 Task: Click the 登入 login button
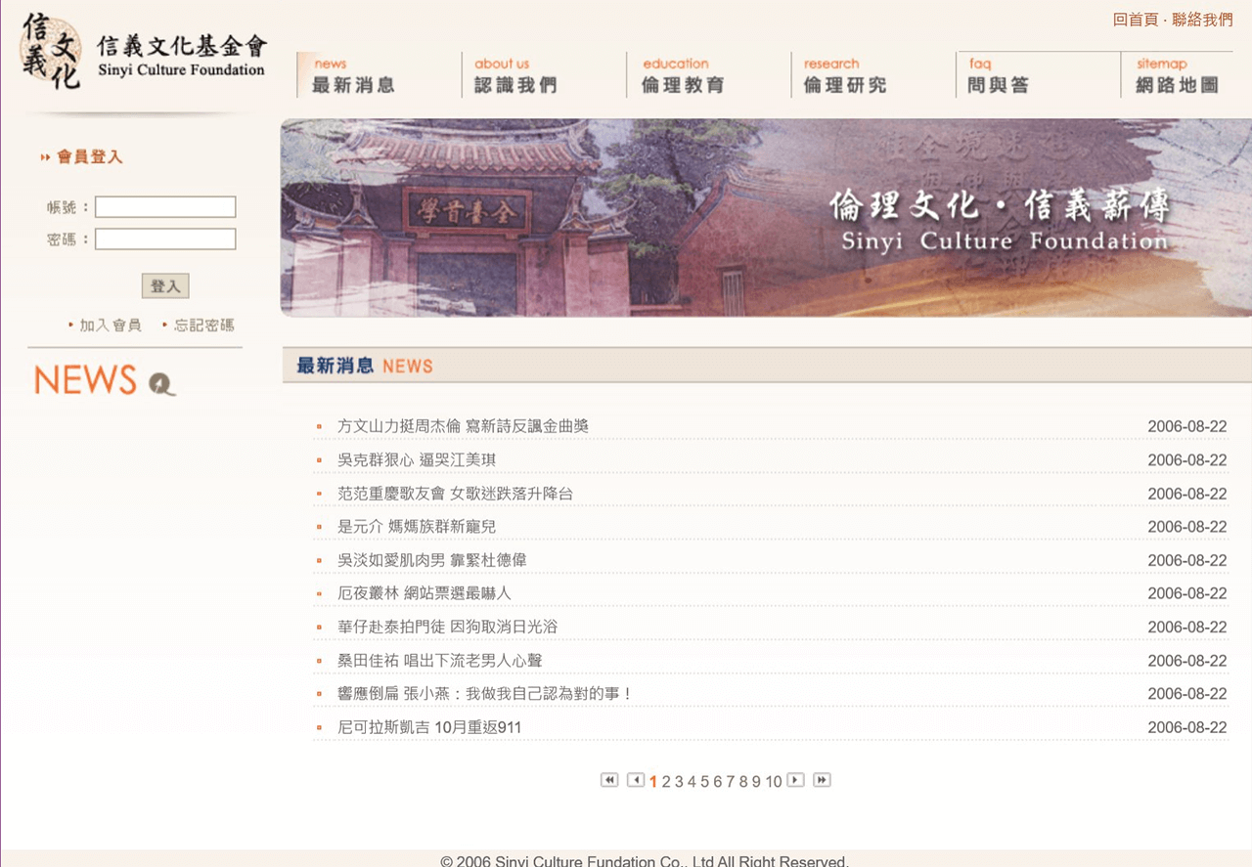click(165, 286)
